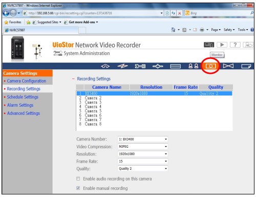
Task: Click the Quality column header
Action: pos(216,87)
